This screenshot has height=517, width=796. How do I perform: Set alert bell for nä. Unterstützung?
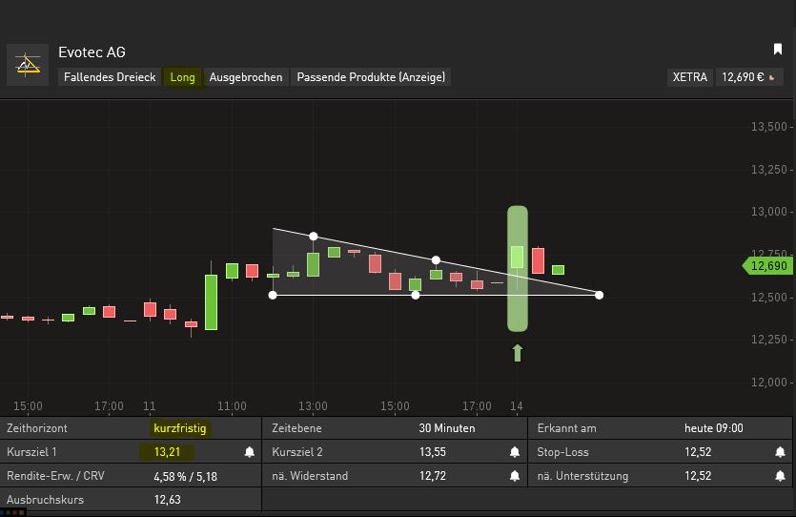(780, 475)
